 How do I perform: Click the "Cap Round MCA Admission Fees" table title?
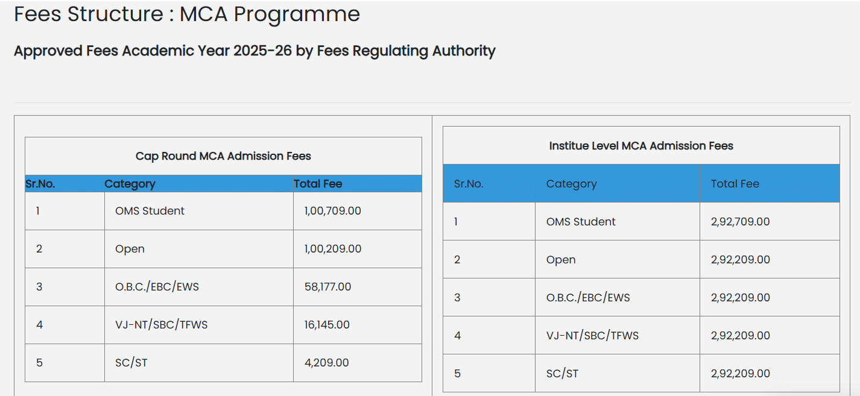coord(223,156)
